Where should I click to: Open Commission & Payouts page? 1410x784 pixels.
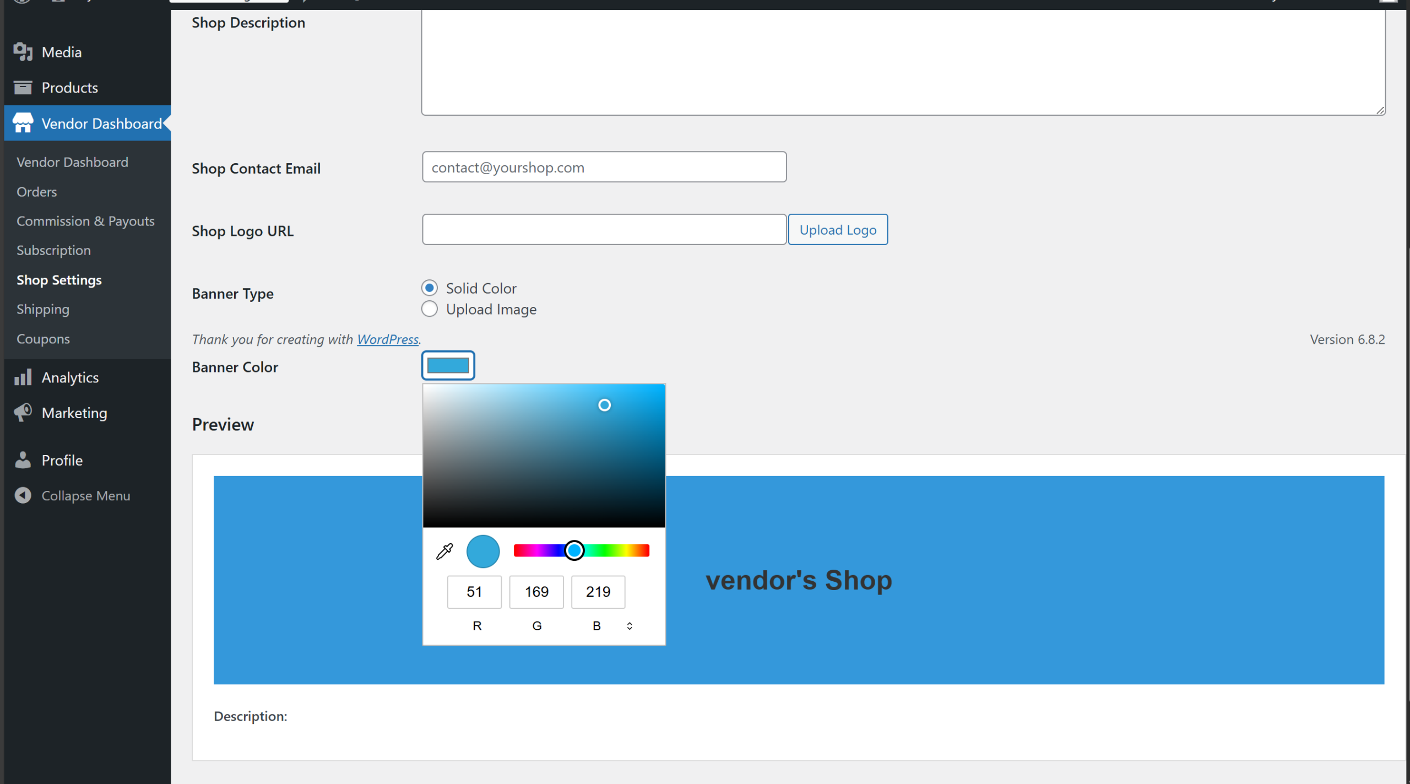tap(85, 221)
